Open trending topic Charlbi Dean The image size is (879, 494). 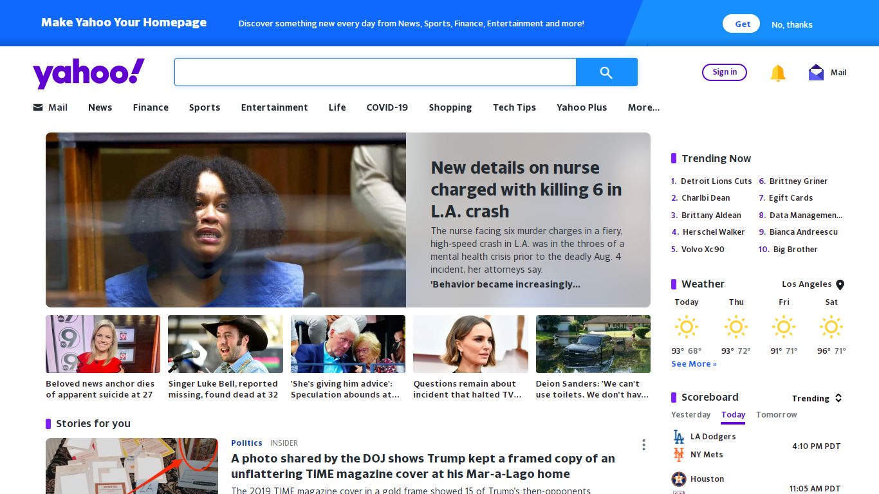[x=706, y=198]
